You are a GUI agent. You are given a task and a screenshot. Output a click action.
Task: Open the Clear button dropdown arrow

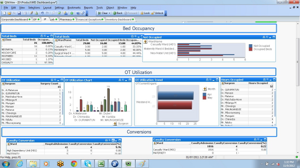(109, 13)
